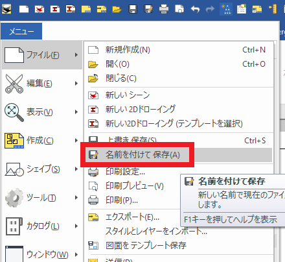Click the ruler measurement toolbar icon
Screen dimensions: 285x262
[x=273, y=9]
